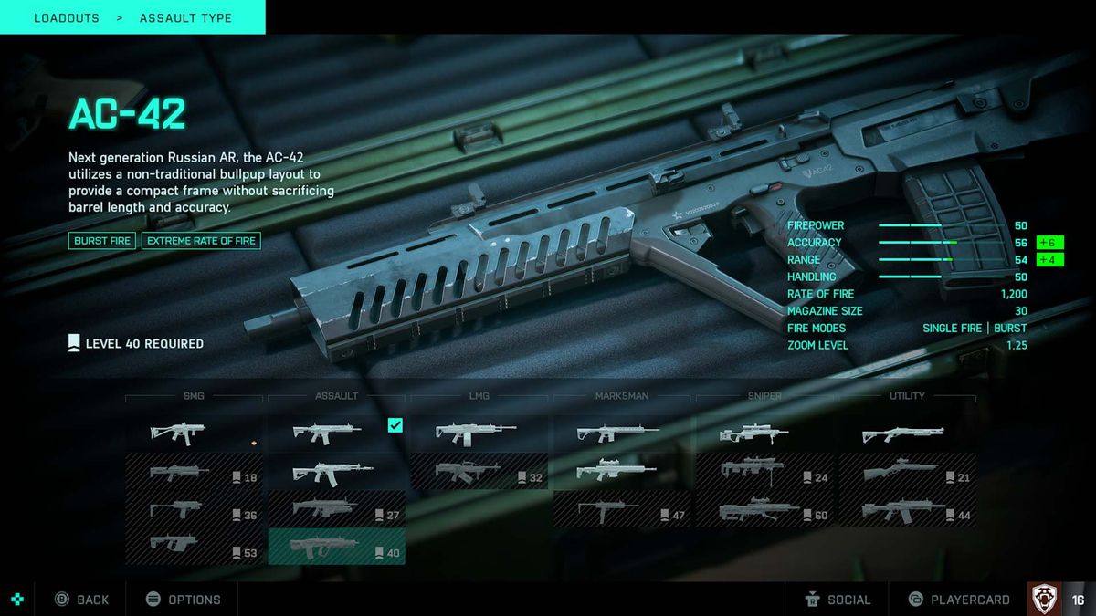Select the sniper rifle locked at level 24
1096x616 pixels.
click(x=764, y=471)
